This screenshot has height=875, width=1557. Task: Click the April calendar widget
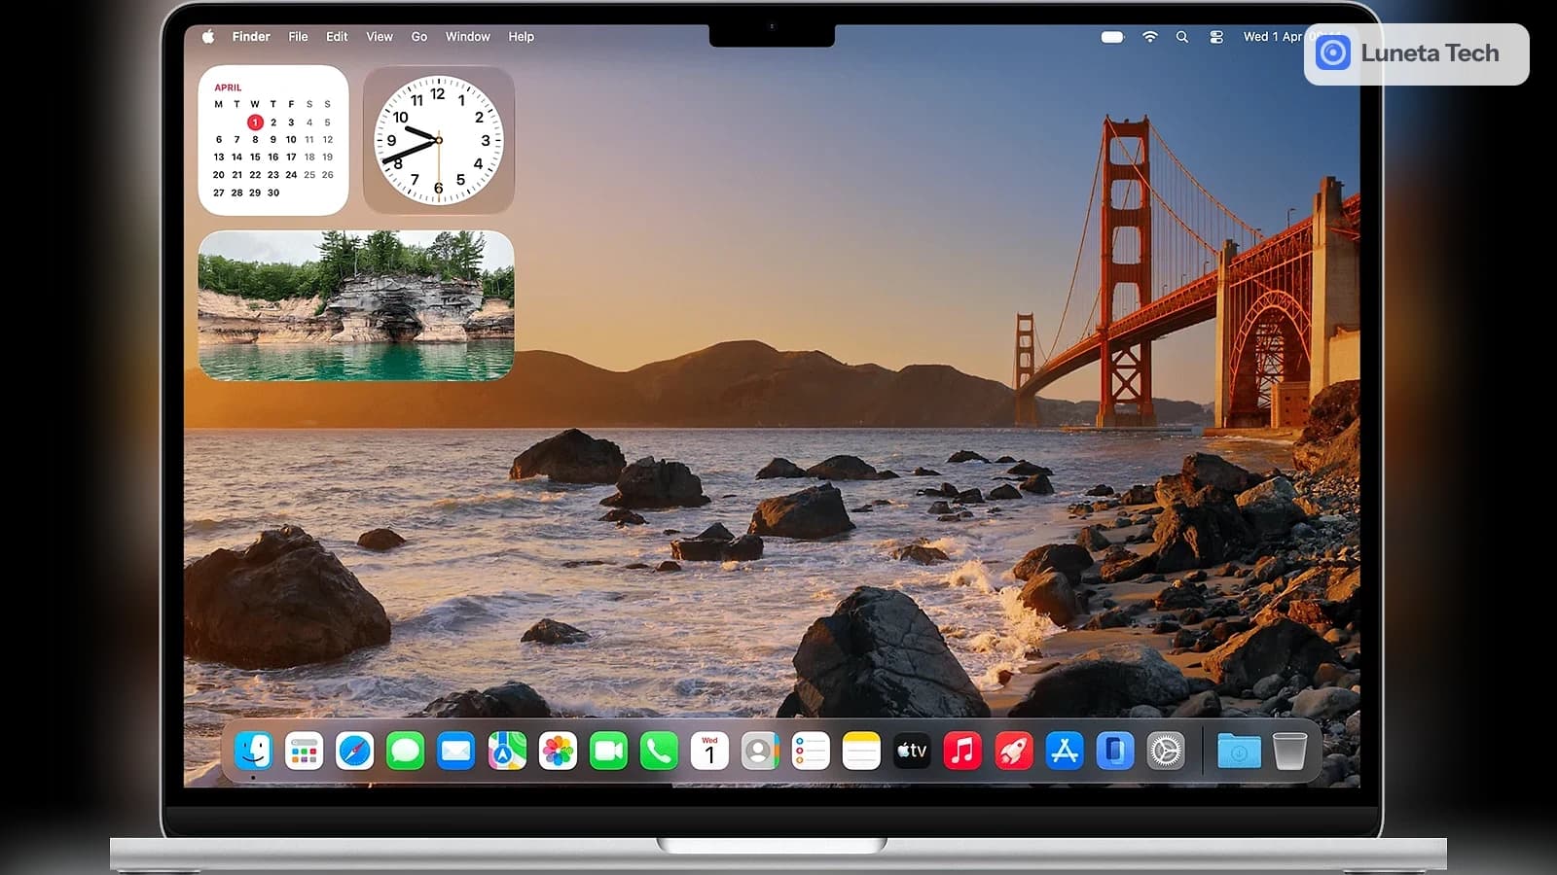[x=273, y=140]
